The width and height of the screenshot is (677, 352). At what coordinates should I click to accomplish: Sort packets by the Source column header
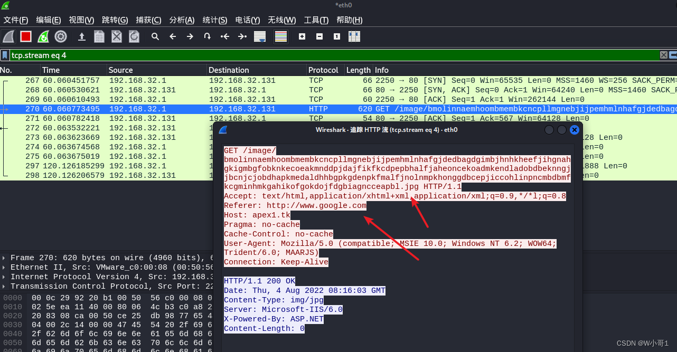click(156, 70)
